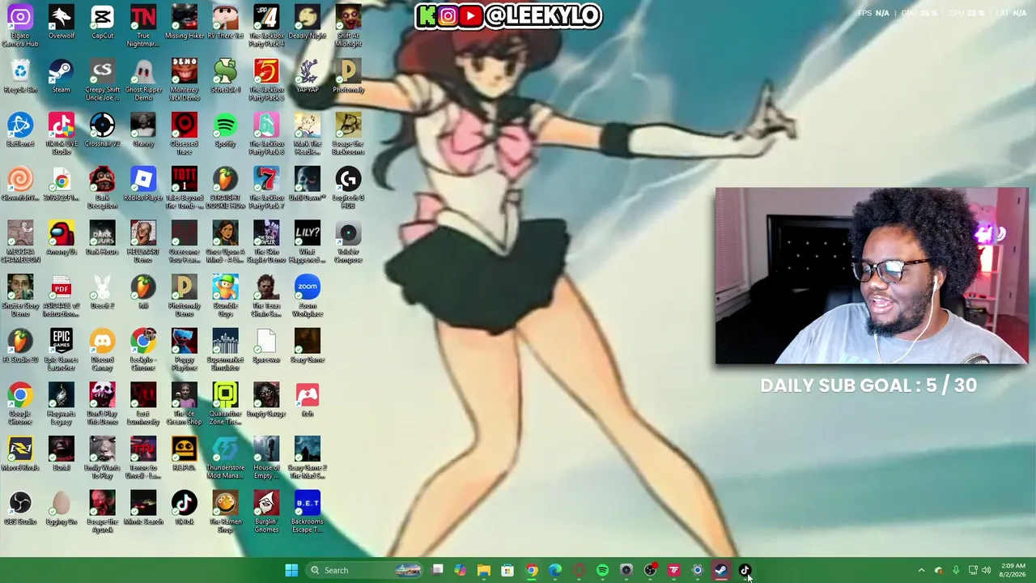Open the YAPYAP desktop icon
This screenshot has width=1036, height=583.
[308, 77]
